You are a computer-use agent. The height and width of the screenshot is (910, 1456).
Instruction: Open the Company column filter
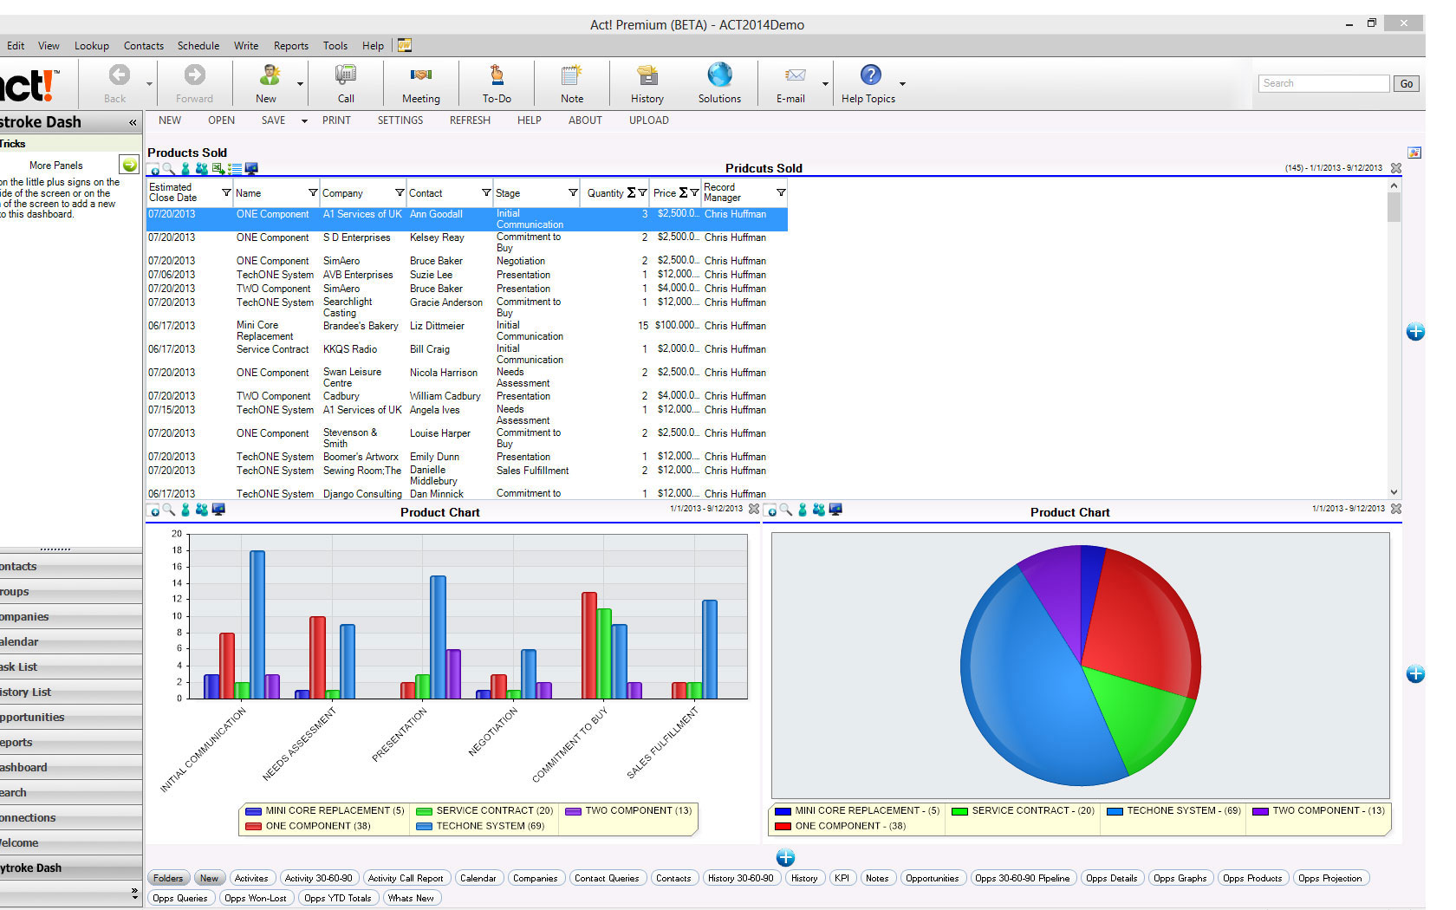pos(400,192)
